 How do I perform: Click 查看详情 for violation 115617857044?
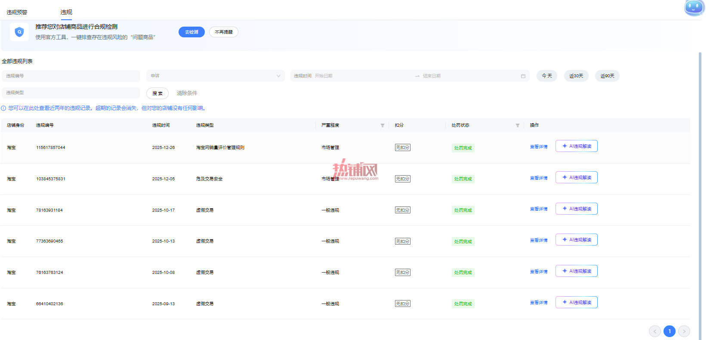[539, 147]
